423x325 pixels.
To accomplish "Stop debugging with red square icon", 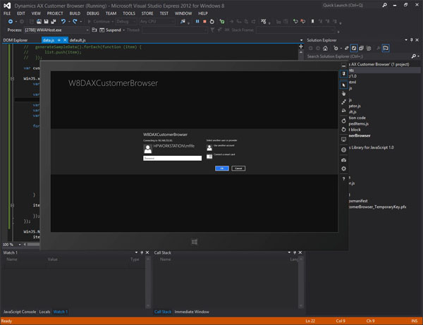I will (204, 21).
